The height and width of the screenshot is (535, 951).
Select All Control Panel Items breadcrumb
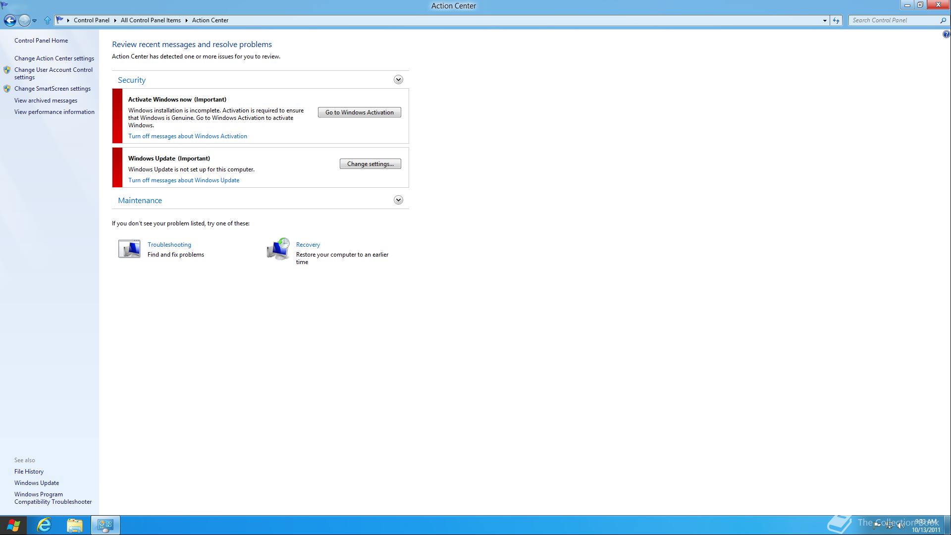pyautogui.click(x=151, y=20)
